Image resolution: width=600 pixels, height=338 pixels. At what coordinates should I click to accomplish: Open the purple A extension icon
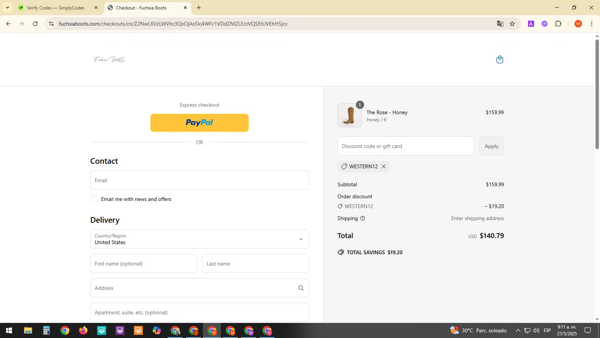[x=531, y=24]
